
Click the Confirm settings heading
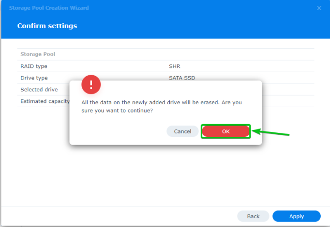(x=47, y=25)
